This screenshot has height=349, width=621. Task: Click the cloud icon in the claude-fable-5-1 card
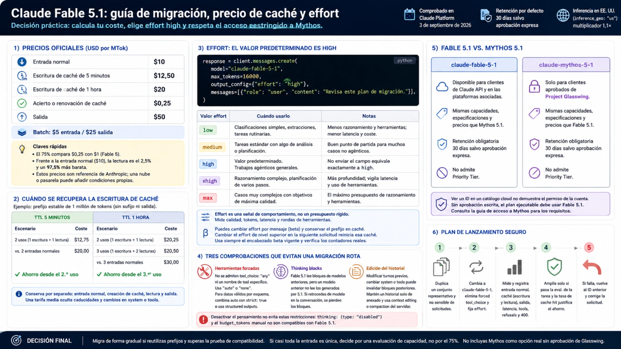[x=442, y=87]
